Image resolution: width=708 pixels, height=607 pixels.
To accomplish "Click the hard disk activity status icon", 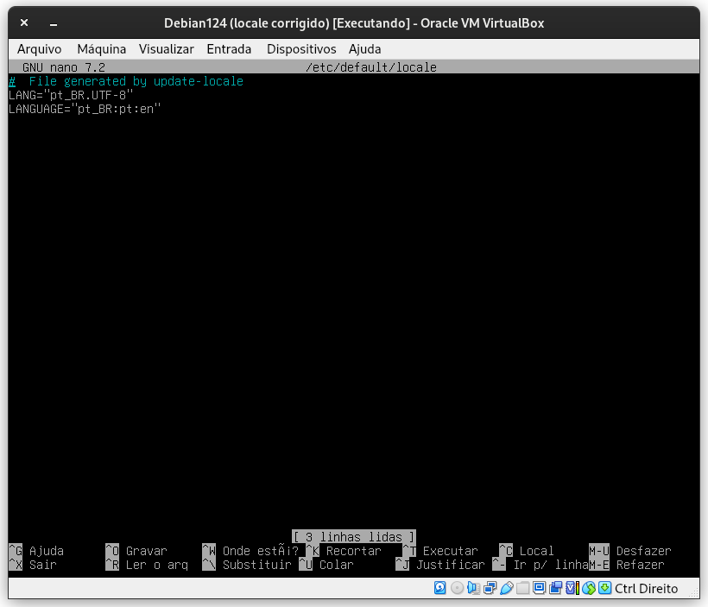I will [x=439, y=588].
